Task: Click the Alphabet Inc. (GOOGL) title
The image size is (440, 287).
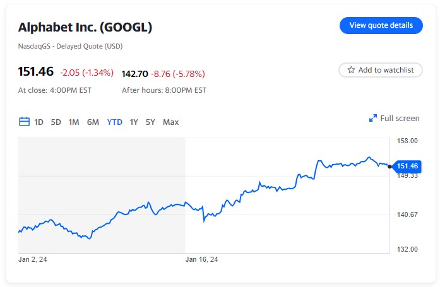Action: click(x=85, y=27)
